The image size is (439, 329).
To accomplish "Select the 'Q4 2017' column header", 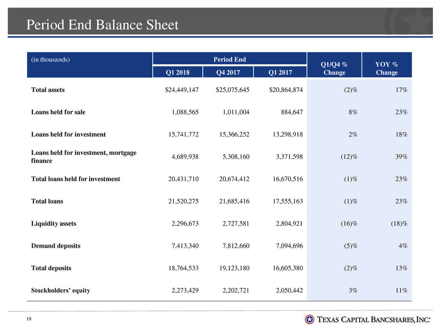I will click(x=228, y=72).
